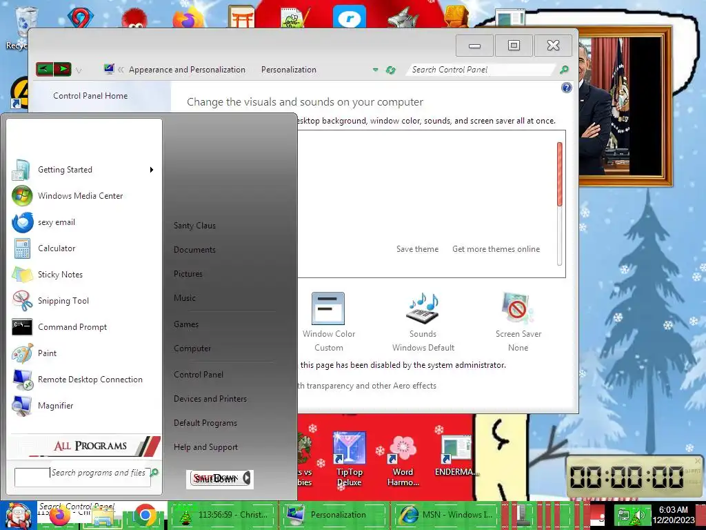The height and width of the screenshot is (530, 706).
Task: Close the countdown timer gadget
Action: [698, 461]
